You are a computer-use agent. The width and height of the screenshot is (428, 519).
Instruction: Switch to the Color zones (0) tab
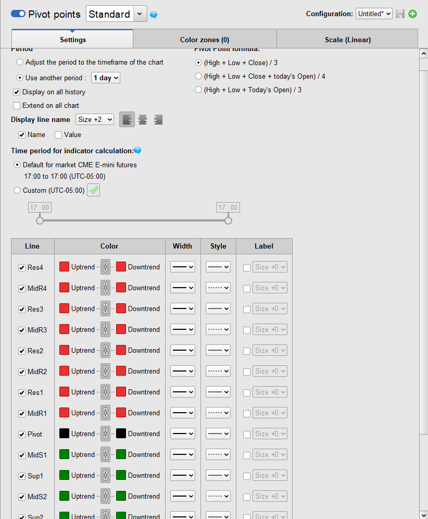click(x=205, y=40)
